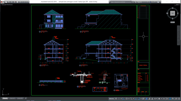Click the S compass letter on ViewCube
Screen dimensions: 181x101
tap(173, 19)
